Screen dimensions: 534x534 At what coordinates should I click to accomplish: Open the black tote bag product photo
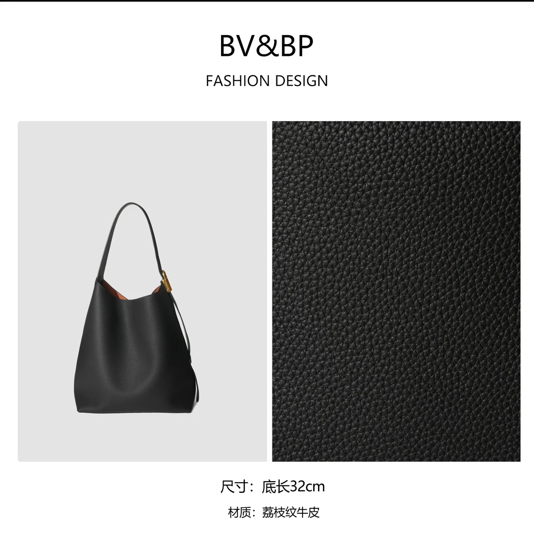[x=142, y=292]
